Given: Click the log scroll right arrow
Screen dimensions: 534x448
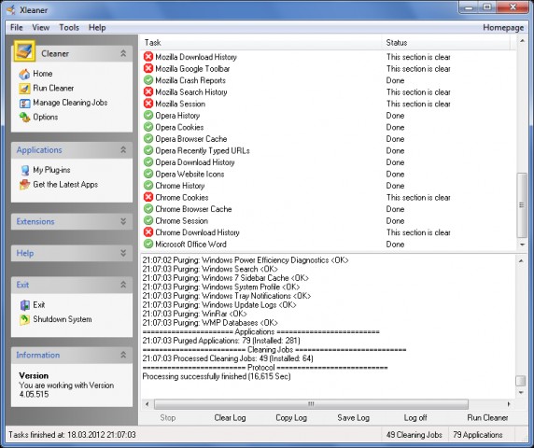Looking at the screenshot, I should pos(509,404).
